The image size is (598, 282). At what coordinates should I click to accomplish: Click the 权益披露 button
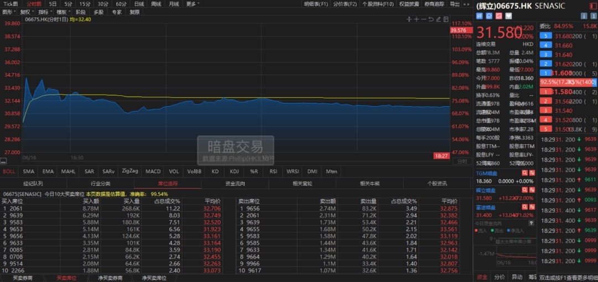tap(409, 4)
